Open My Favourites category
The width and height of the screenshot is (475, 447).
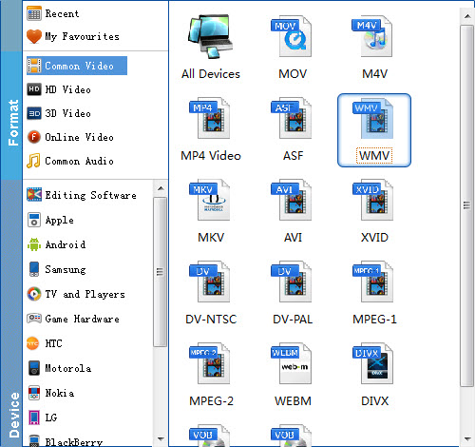[x=73, y=36]
